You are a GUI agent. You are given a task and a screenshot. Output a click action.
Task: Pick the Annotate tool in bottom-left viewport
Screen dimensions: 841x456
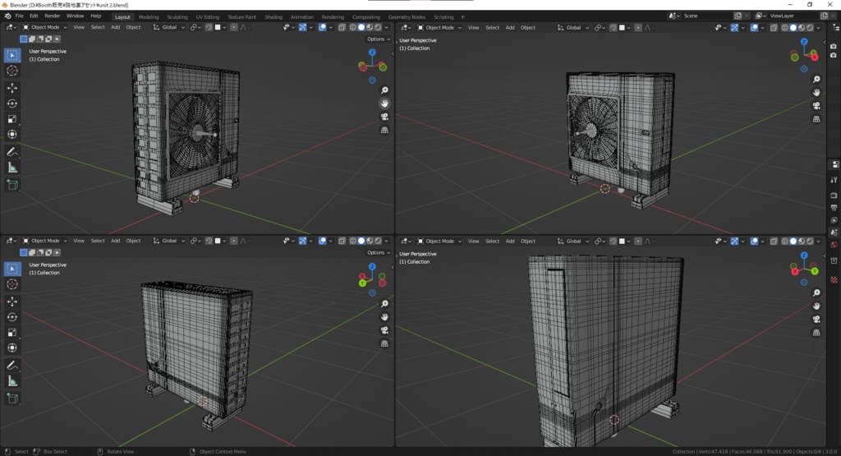pos(12,365)
